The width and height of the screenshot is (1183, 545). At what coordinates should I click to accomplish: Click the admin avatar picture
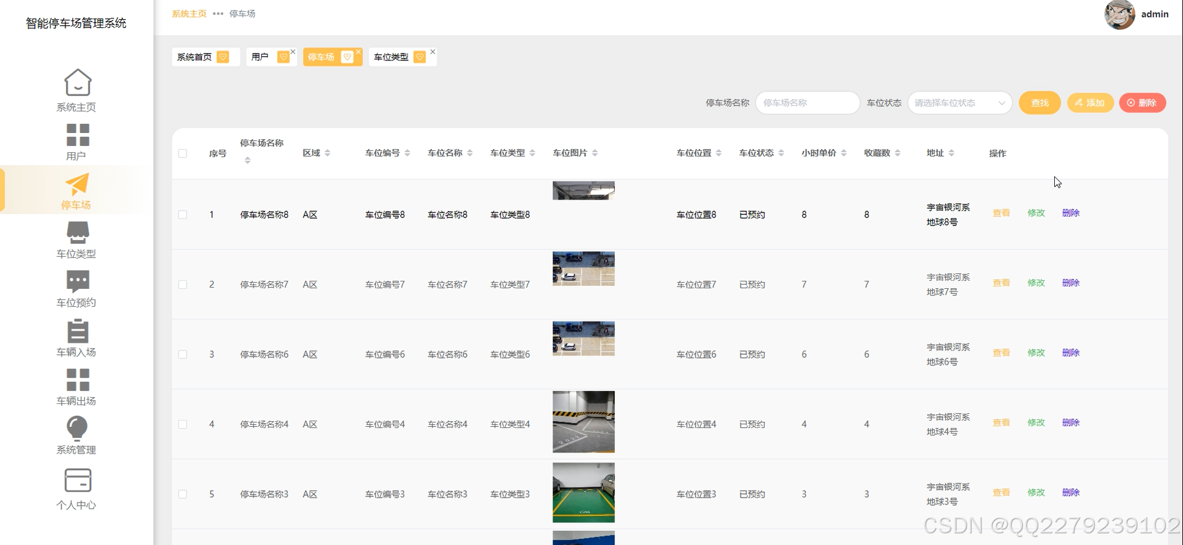tap(1119, 14)
